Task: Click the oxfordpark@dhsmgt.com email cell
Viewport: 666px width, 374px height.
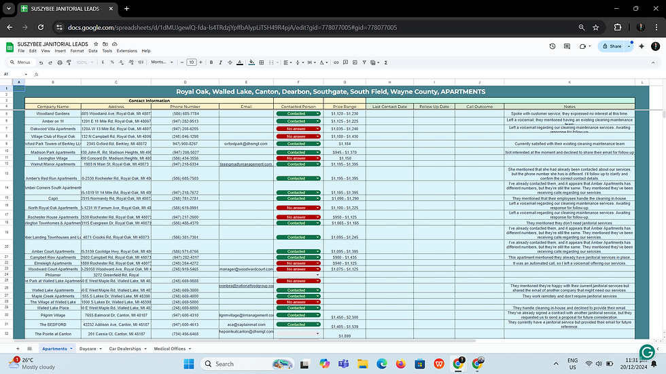Action: (246, 144)
